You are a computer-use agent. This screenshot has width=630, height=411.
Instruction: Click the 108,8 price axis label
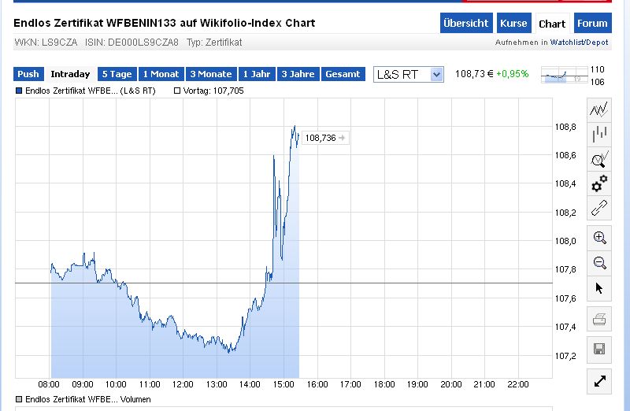[x=565, y=127]
